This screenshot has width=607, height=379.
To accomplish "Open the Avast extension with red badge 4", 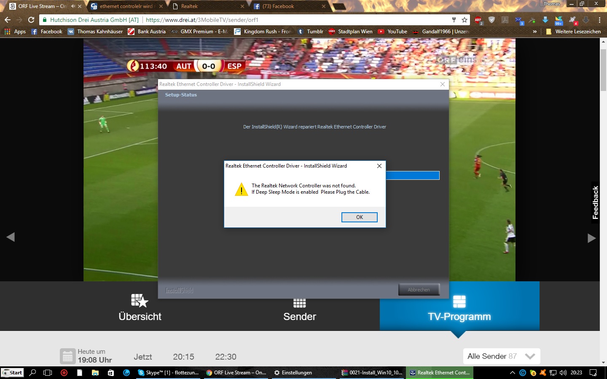I will [x=572, y=20].
